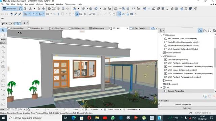
Task: Open View Map folder icon in Navigator
Action: point(205,31)
